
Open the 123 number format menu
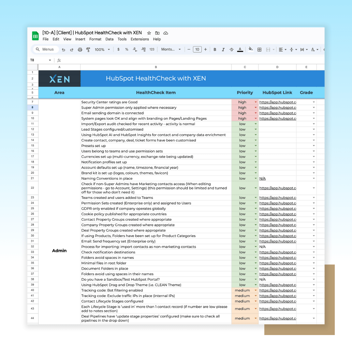pyautogui.click(x=152, y=50)
